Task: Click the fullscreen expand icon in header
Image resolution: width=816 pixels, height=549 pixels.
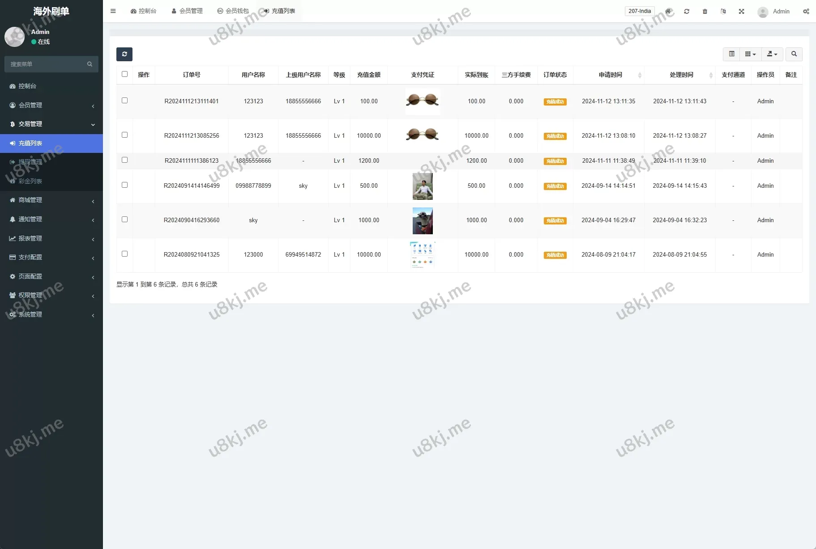Action: coord(741,11)
